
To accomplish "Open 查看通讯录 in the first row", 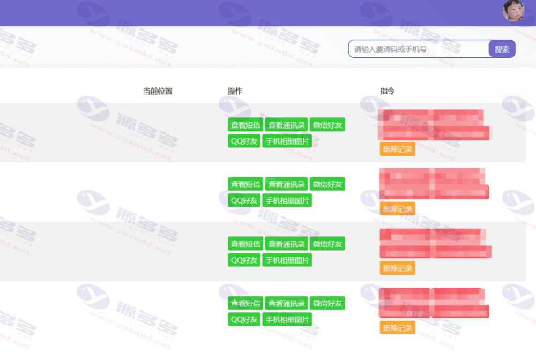I will [x=286, y=125].
